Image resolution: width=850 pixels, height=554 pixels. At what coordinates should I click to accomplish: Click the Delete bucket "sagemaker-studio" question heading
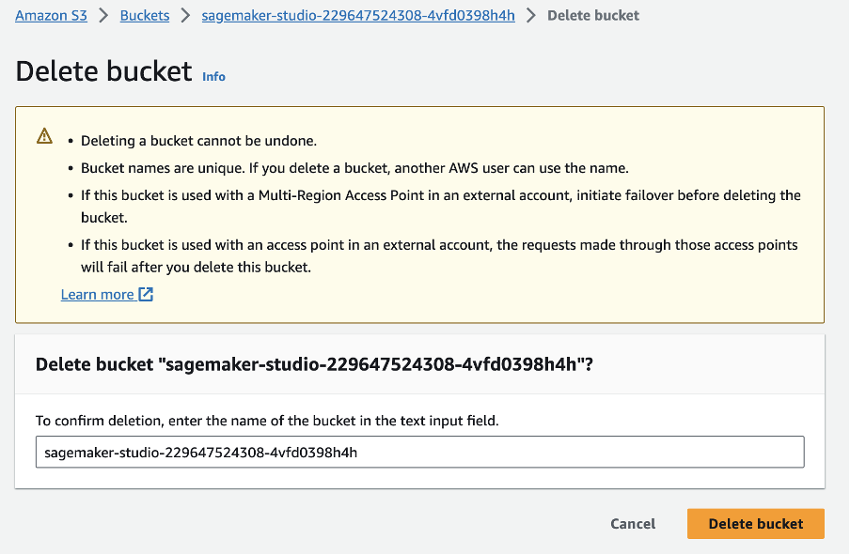pyautogui.click(x=314, y=364)
